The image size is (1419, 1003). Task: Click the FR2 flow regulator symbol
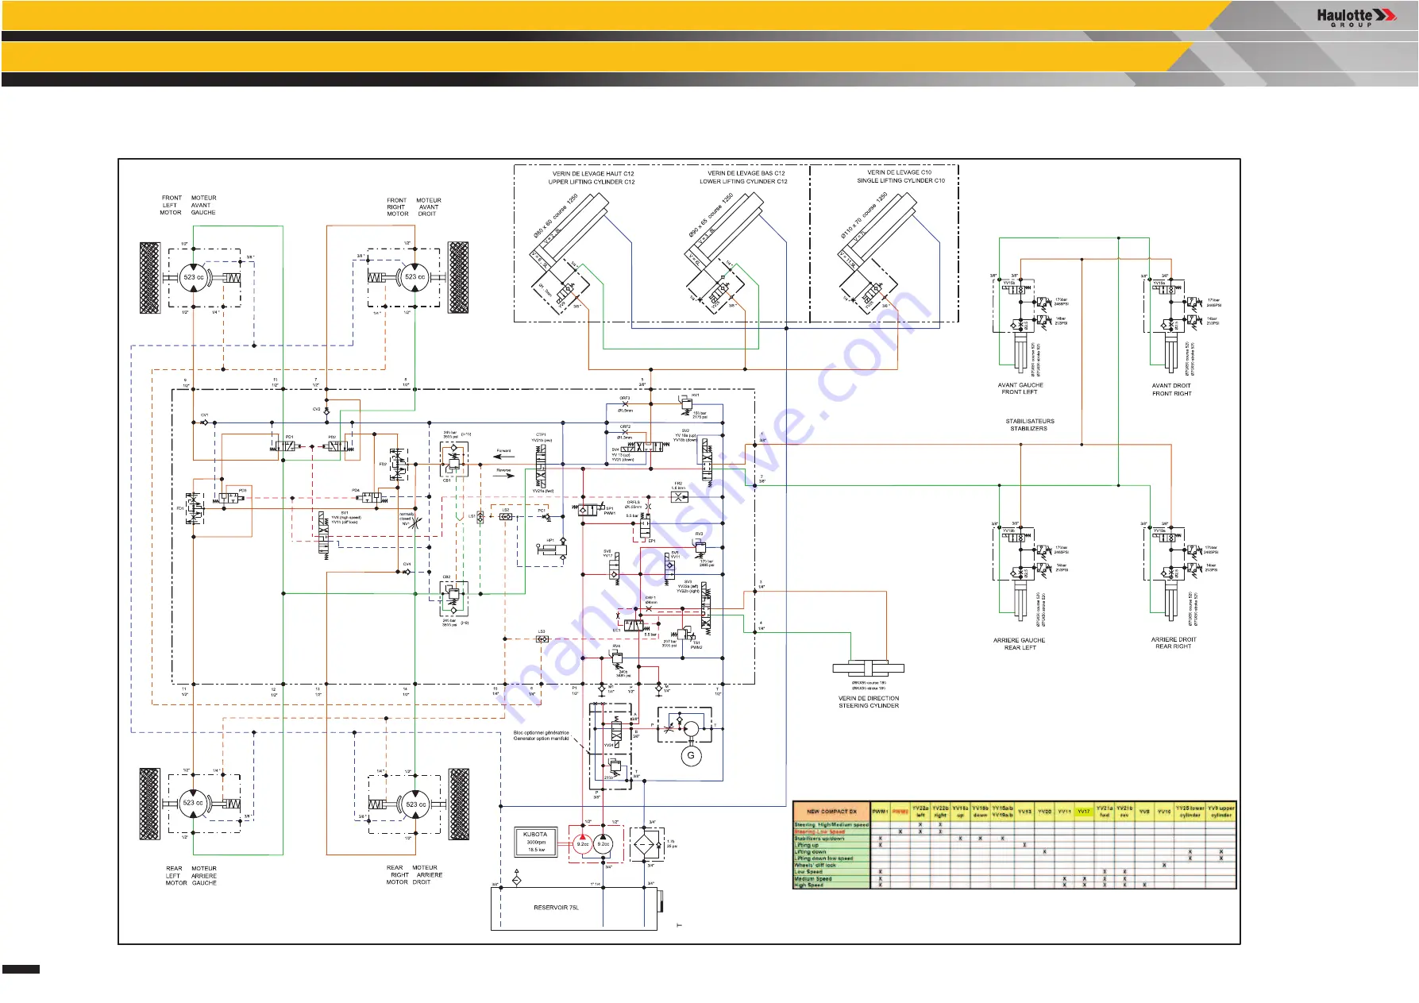[679, 497]
